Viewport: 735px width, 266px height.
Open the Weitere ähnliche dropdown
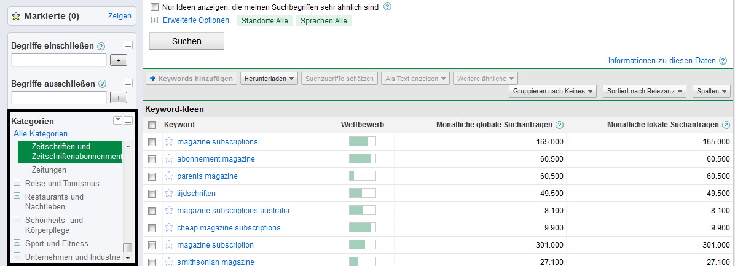[485, 79]
